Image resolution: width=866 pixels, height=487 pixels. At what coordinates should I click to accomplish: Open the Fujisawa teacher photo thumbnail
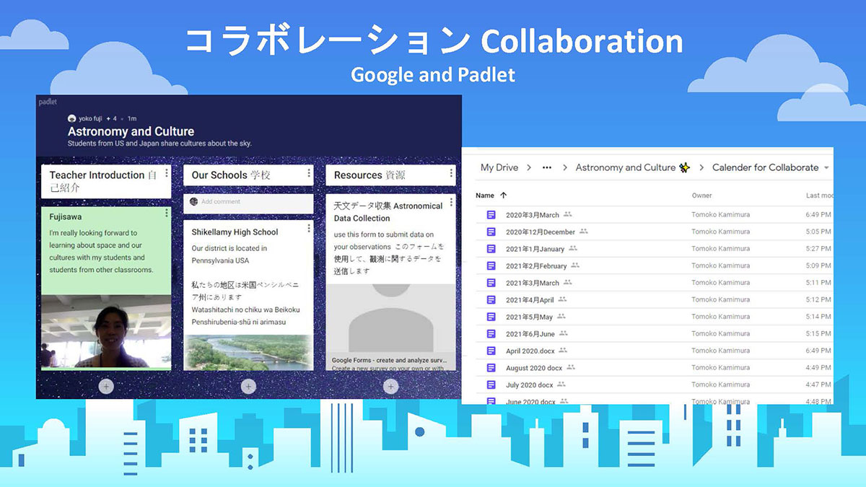click(106, 331)
